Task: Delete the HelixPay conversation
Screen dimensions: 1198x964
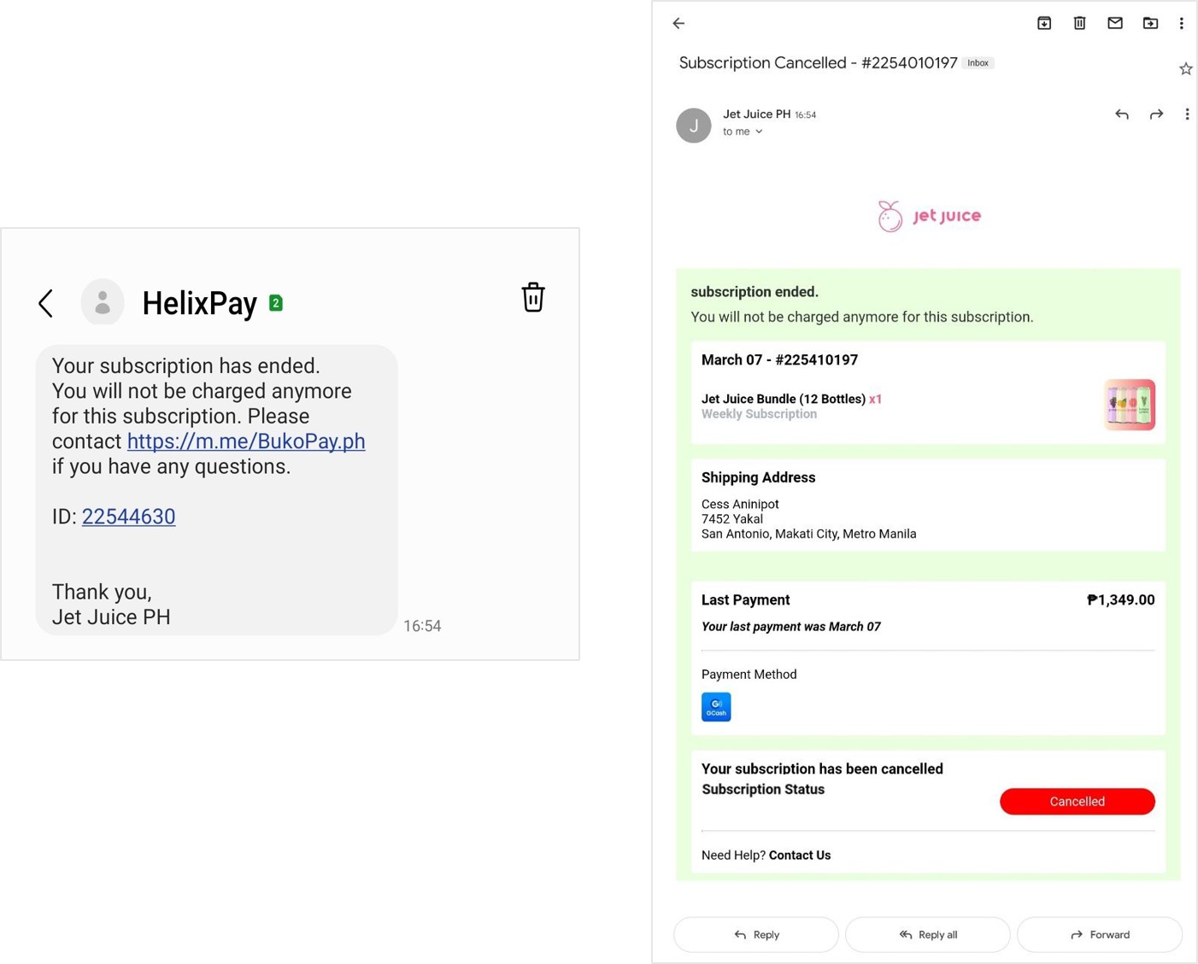Action: (x=533, y=297)
